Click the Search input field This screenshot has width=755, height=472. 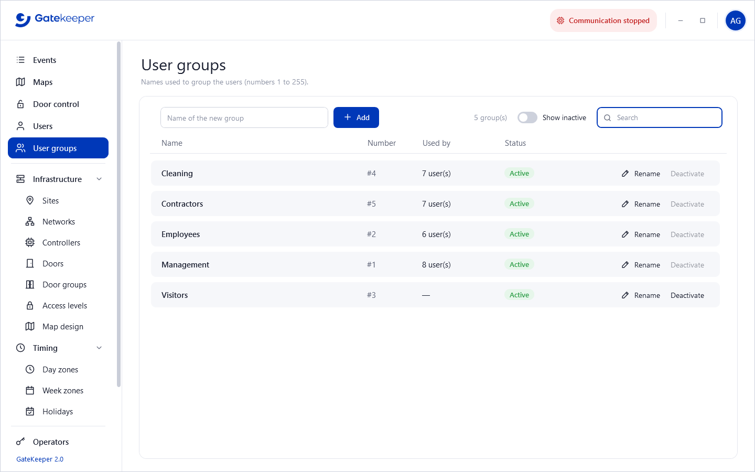(660, 117)
